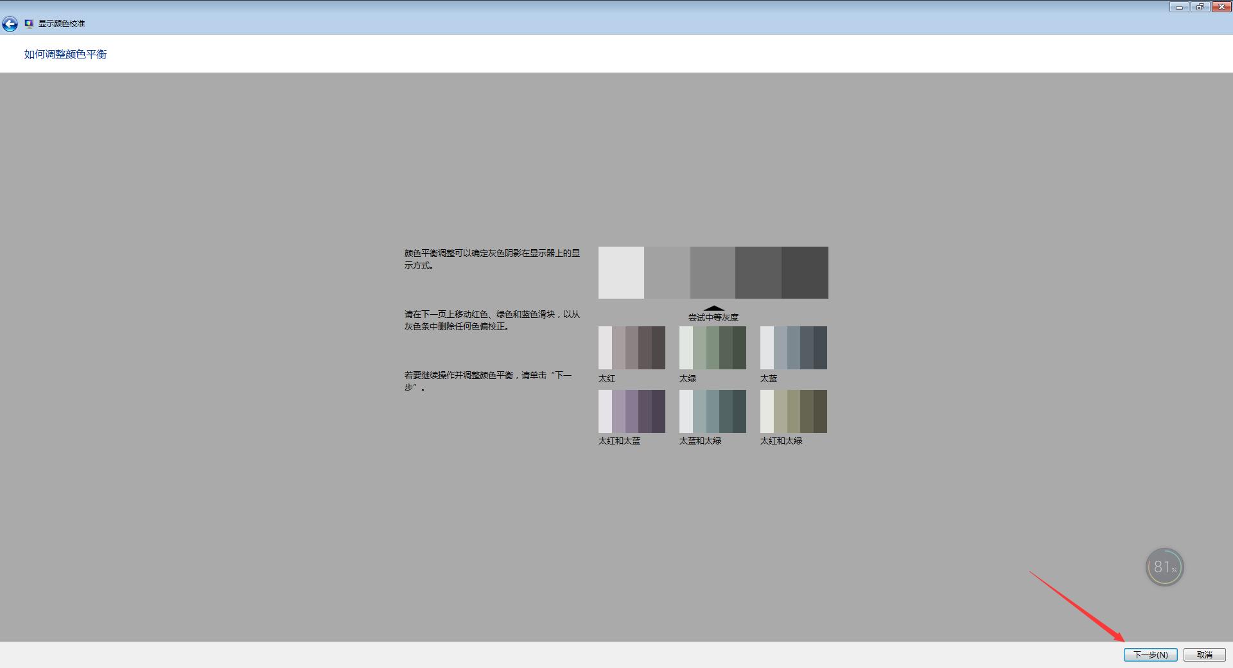1233x668 pixels.
Task: Minimize the calibration window
Action: (1179, 7)
